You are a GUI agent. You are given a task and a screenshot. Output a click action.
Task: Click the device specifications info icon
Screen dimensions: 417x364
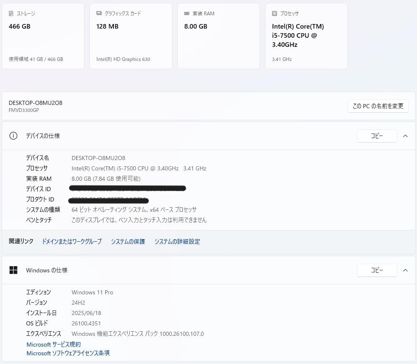coord(13,136)
